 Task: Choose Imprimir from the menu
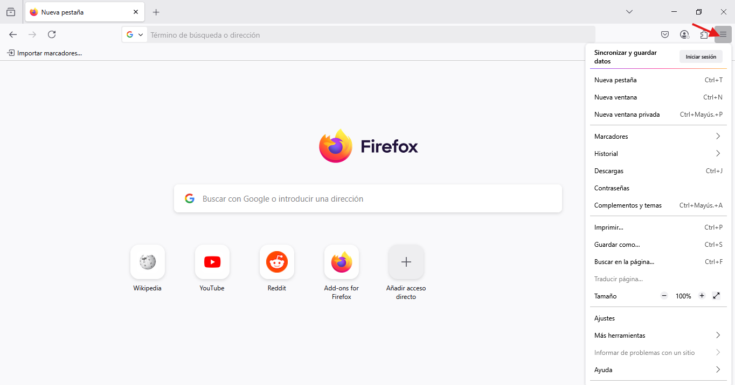pyautogui.click(x=658, y=227)
